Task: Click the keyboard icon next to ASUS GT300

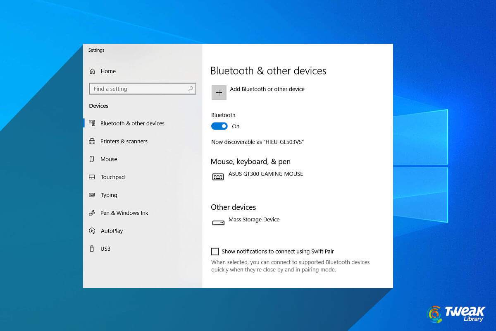Action: [218, 177]
